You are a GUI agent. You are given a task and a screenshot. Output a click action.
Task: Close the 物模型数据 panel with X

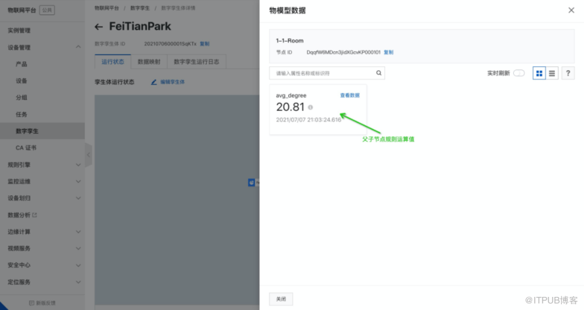tap(571, 10)
